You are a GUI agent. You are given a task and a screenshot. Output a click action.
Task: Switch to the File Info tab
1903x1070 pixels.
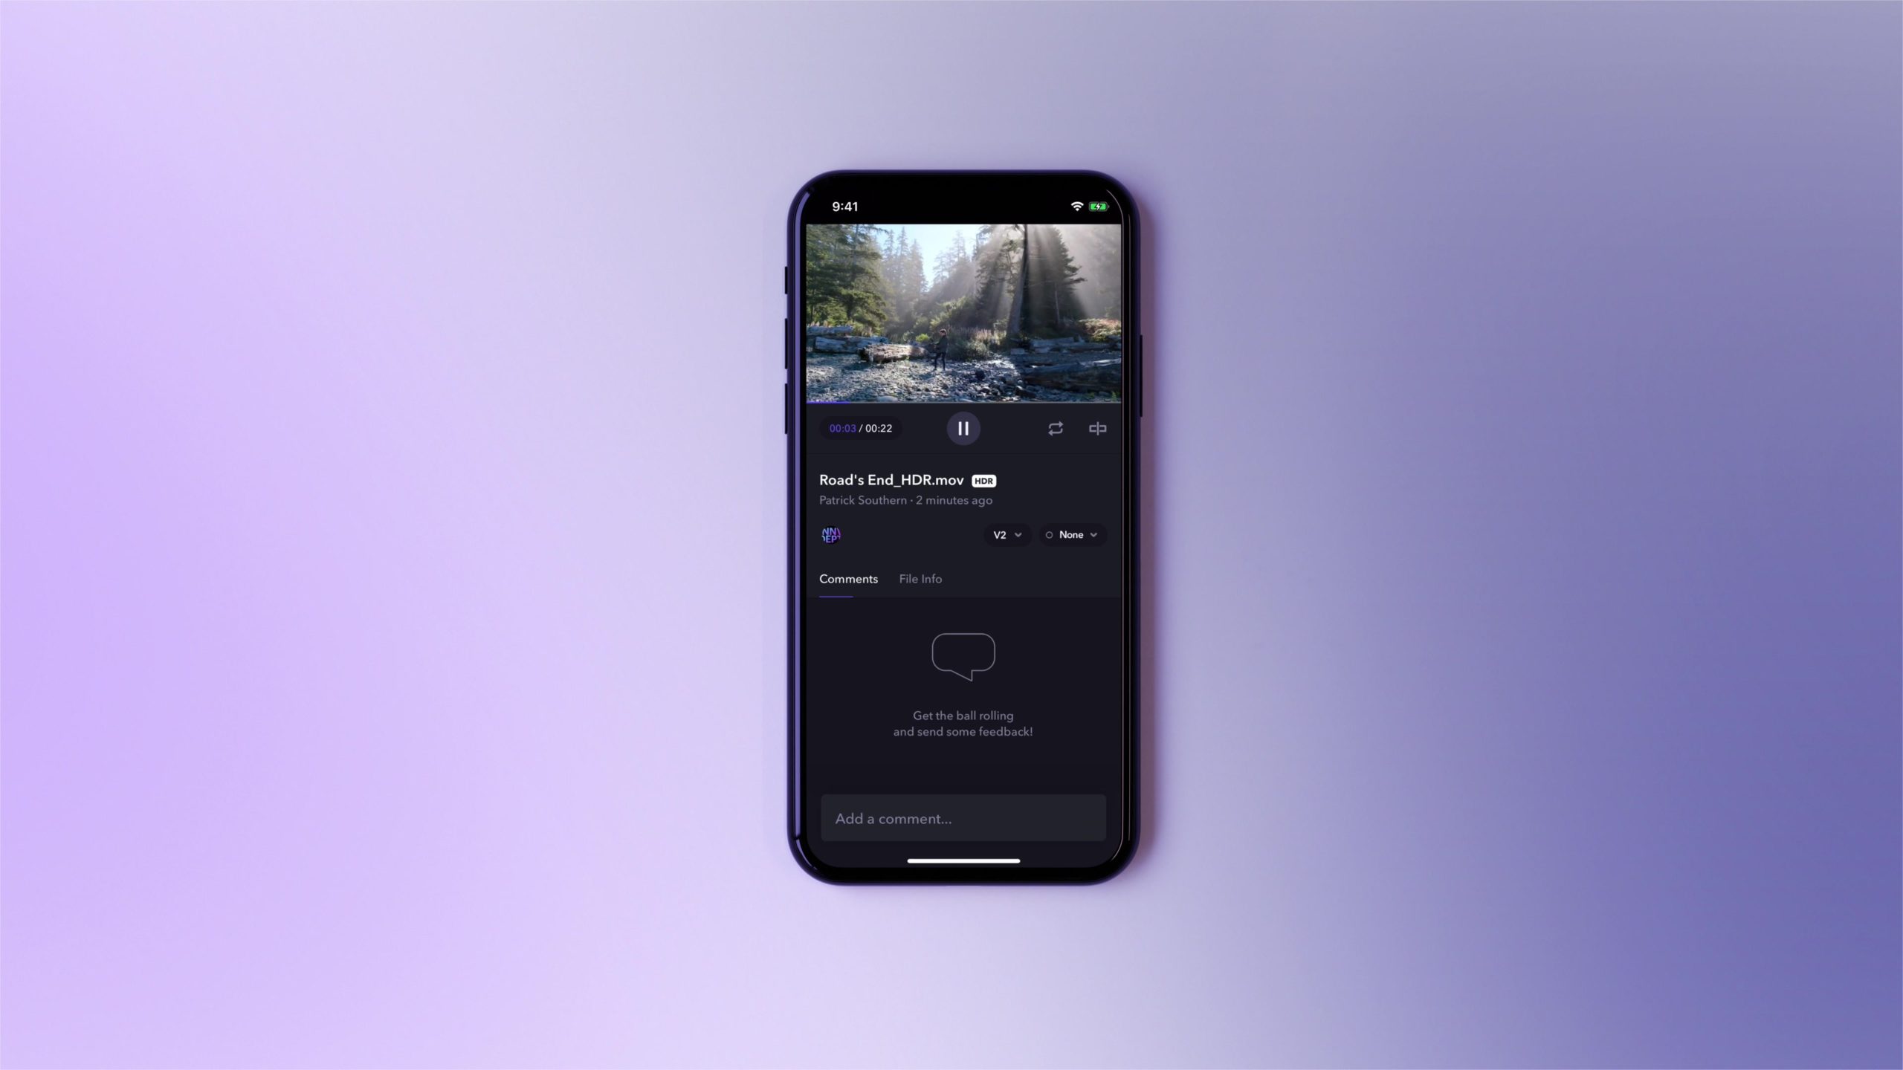coord(920,579)
